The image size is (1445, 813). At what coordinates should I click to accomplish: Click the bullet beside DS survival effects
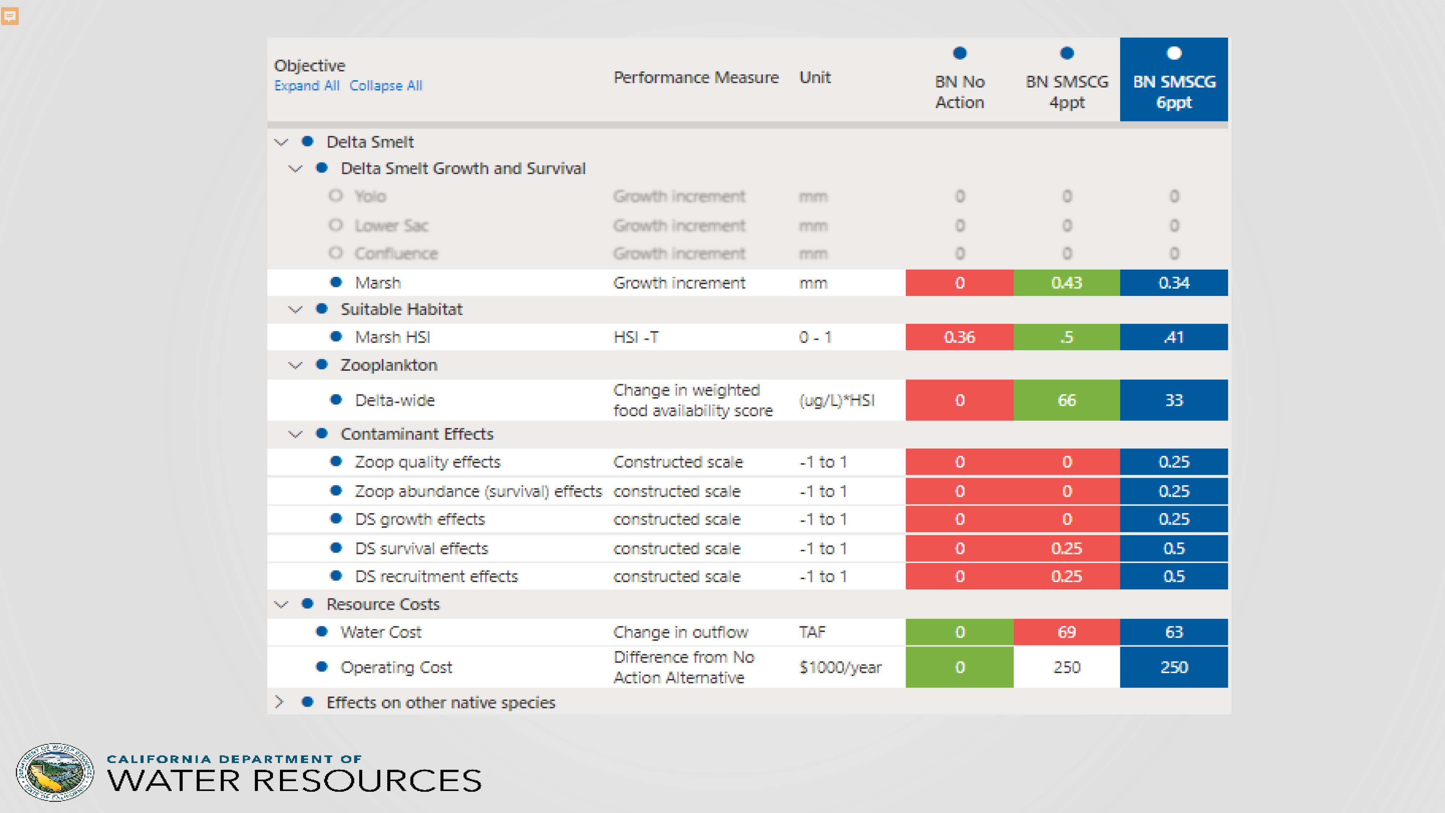coord(336,548)
